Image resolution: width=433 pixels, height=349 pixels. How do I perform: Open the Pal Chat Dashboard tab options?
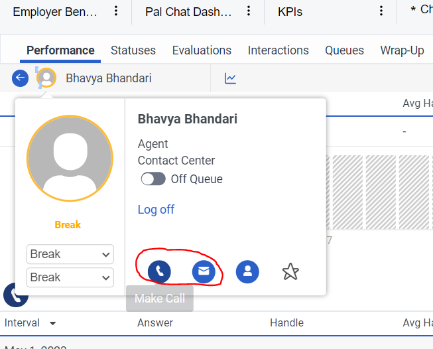pyautogui.click(x=249, y=11)
